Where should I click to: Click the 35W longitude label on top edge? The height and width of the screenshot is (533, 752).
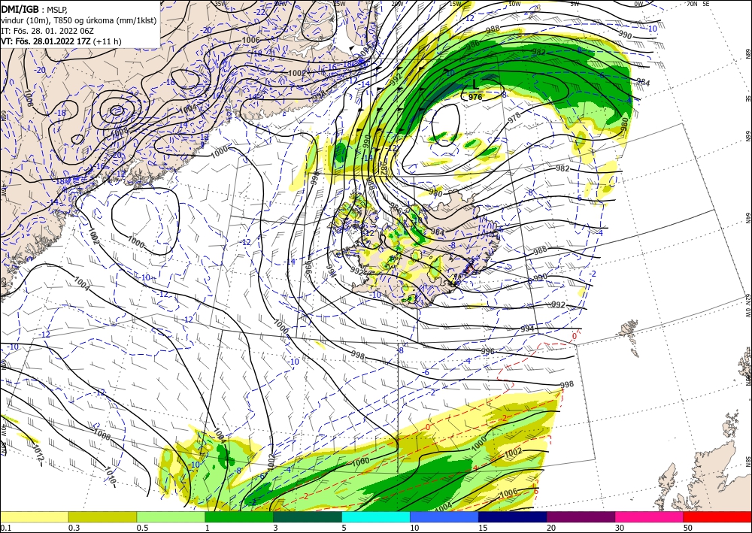pos(219,4)
